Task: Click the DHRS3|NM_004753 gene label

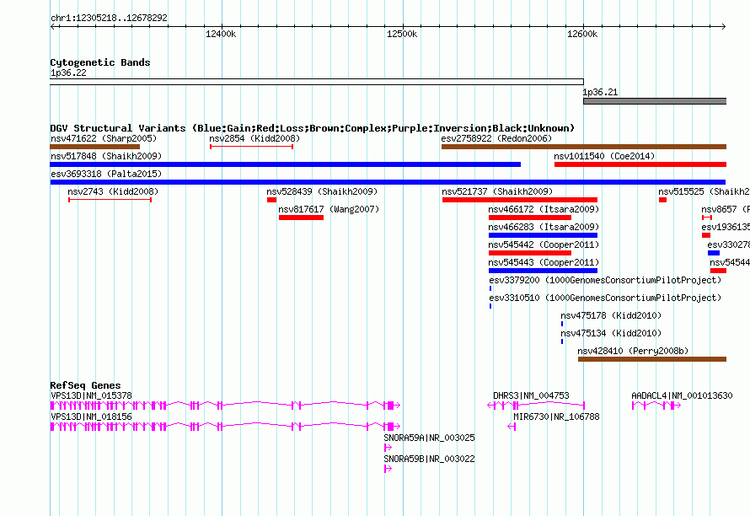Action: (531, 395)
